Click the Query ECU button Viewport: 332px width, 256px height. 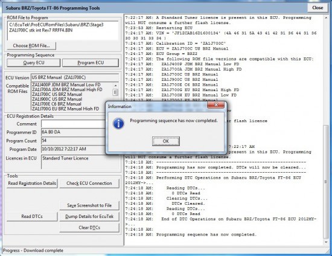[x=34, y=63]
